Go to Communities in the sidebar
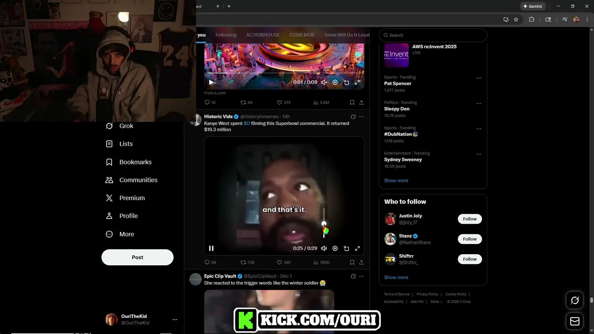 132,180
